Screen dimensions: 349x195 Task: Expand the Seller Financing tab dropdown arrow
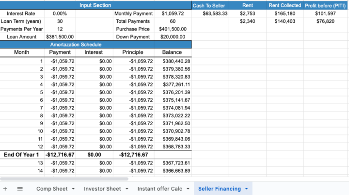tap(246, 189)
